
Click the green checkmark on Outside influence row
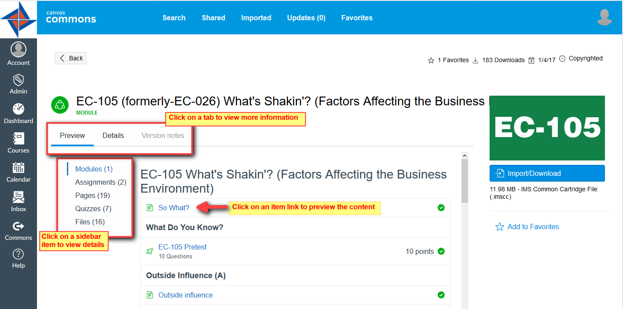441,295
